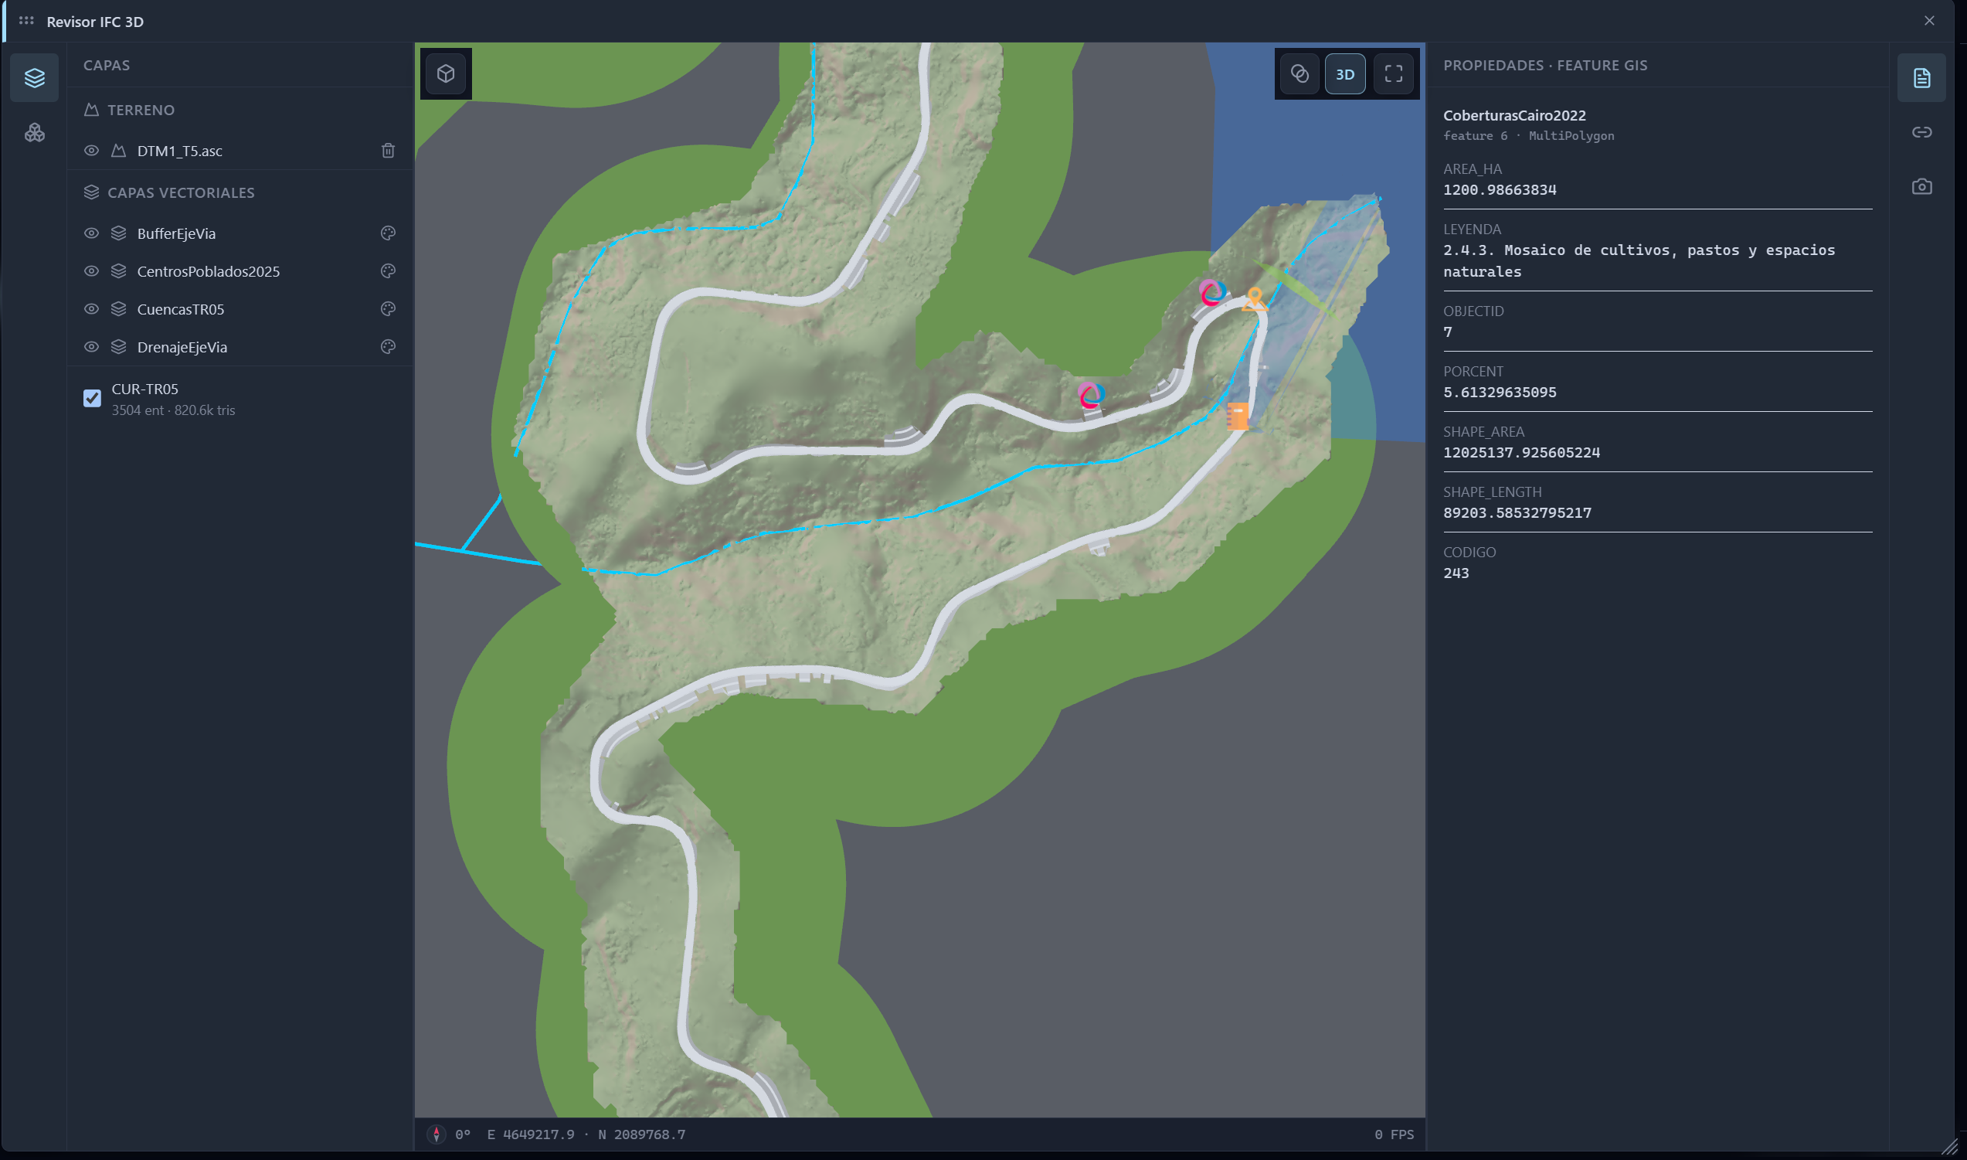
Task: Click the orange notebook marker on map
Action: (1238, 416)
